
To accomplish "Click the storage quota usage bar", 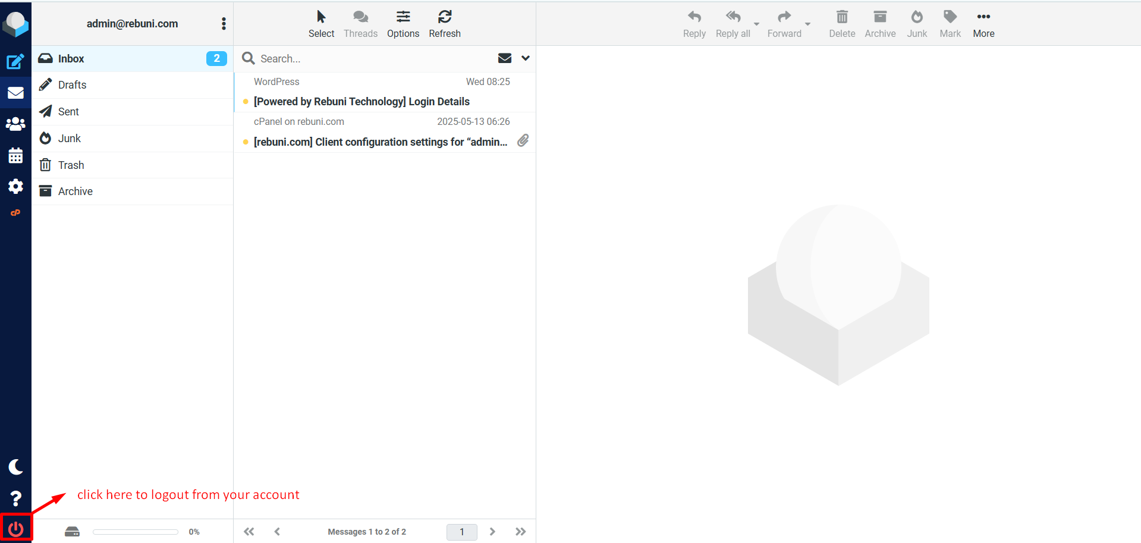I will coord(136,532).
